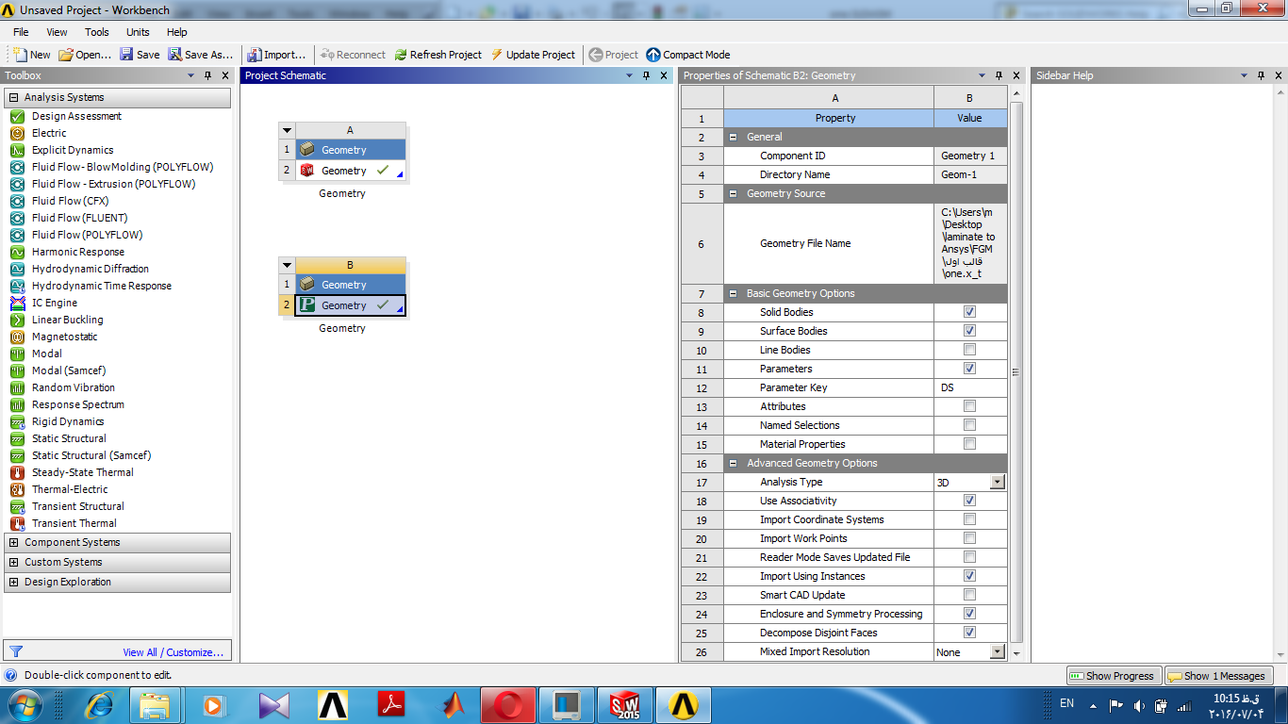Screen dimensions: 1288x724
Task: Open the Analysis Type dropdown
Action: [997, 482]
